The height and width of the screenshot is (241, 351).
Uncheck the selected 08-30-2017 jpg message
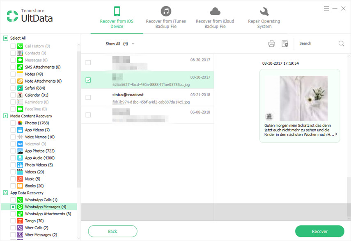coord(88,80)
